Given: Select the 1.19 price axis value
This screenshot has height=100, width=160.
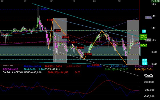Looking at the screenshot, I should tap(154, 16).
